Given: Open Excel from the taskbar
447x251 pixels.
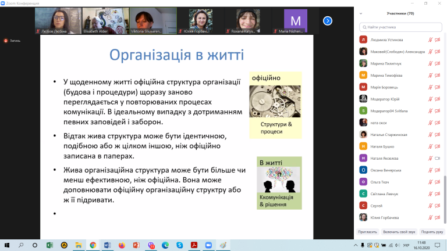Looking at the screenshot, I should tap(49, 245).
